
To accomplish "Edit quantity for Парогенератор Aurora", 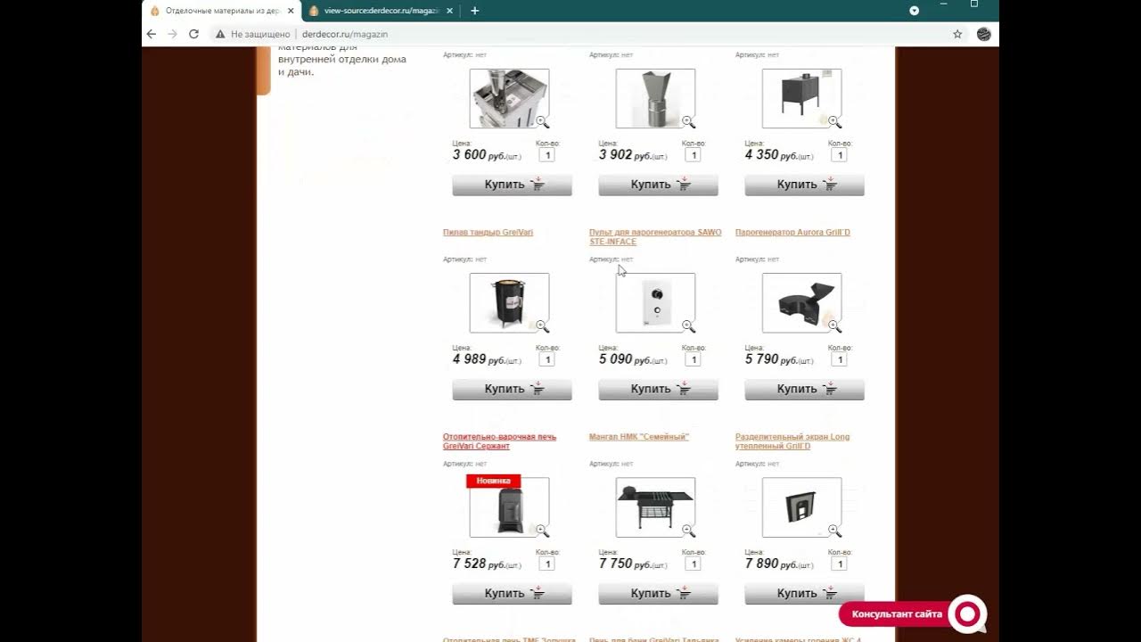I will [839, 359].
